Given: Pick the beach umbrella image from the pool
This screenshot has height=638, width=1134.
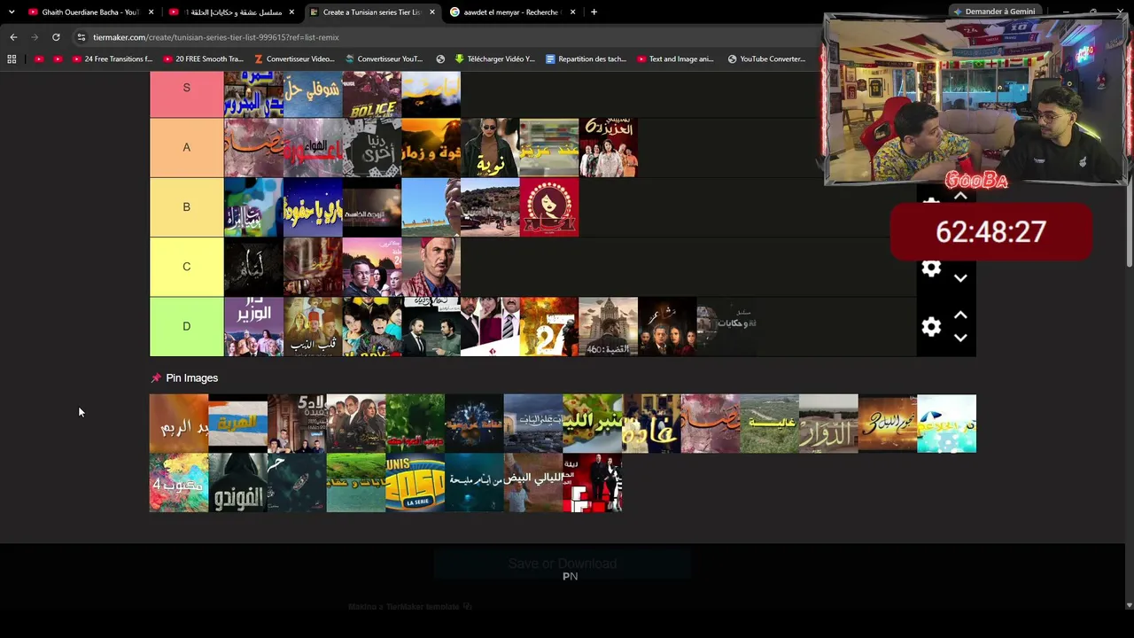Looking at the screenshot, I should [x=947, y=424].
